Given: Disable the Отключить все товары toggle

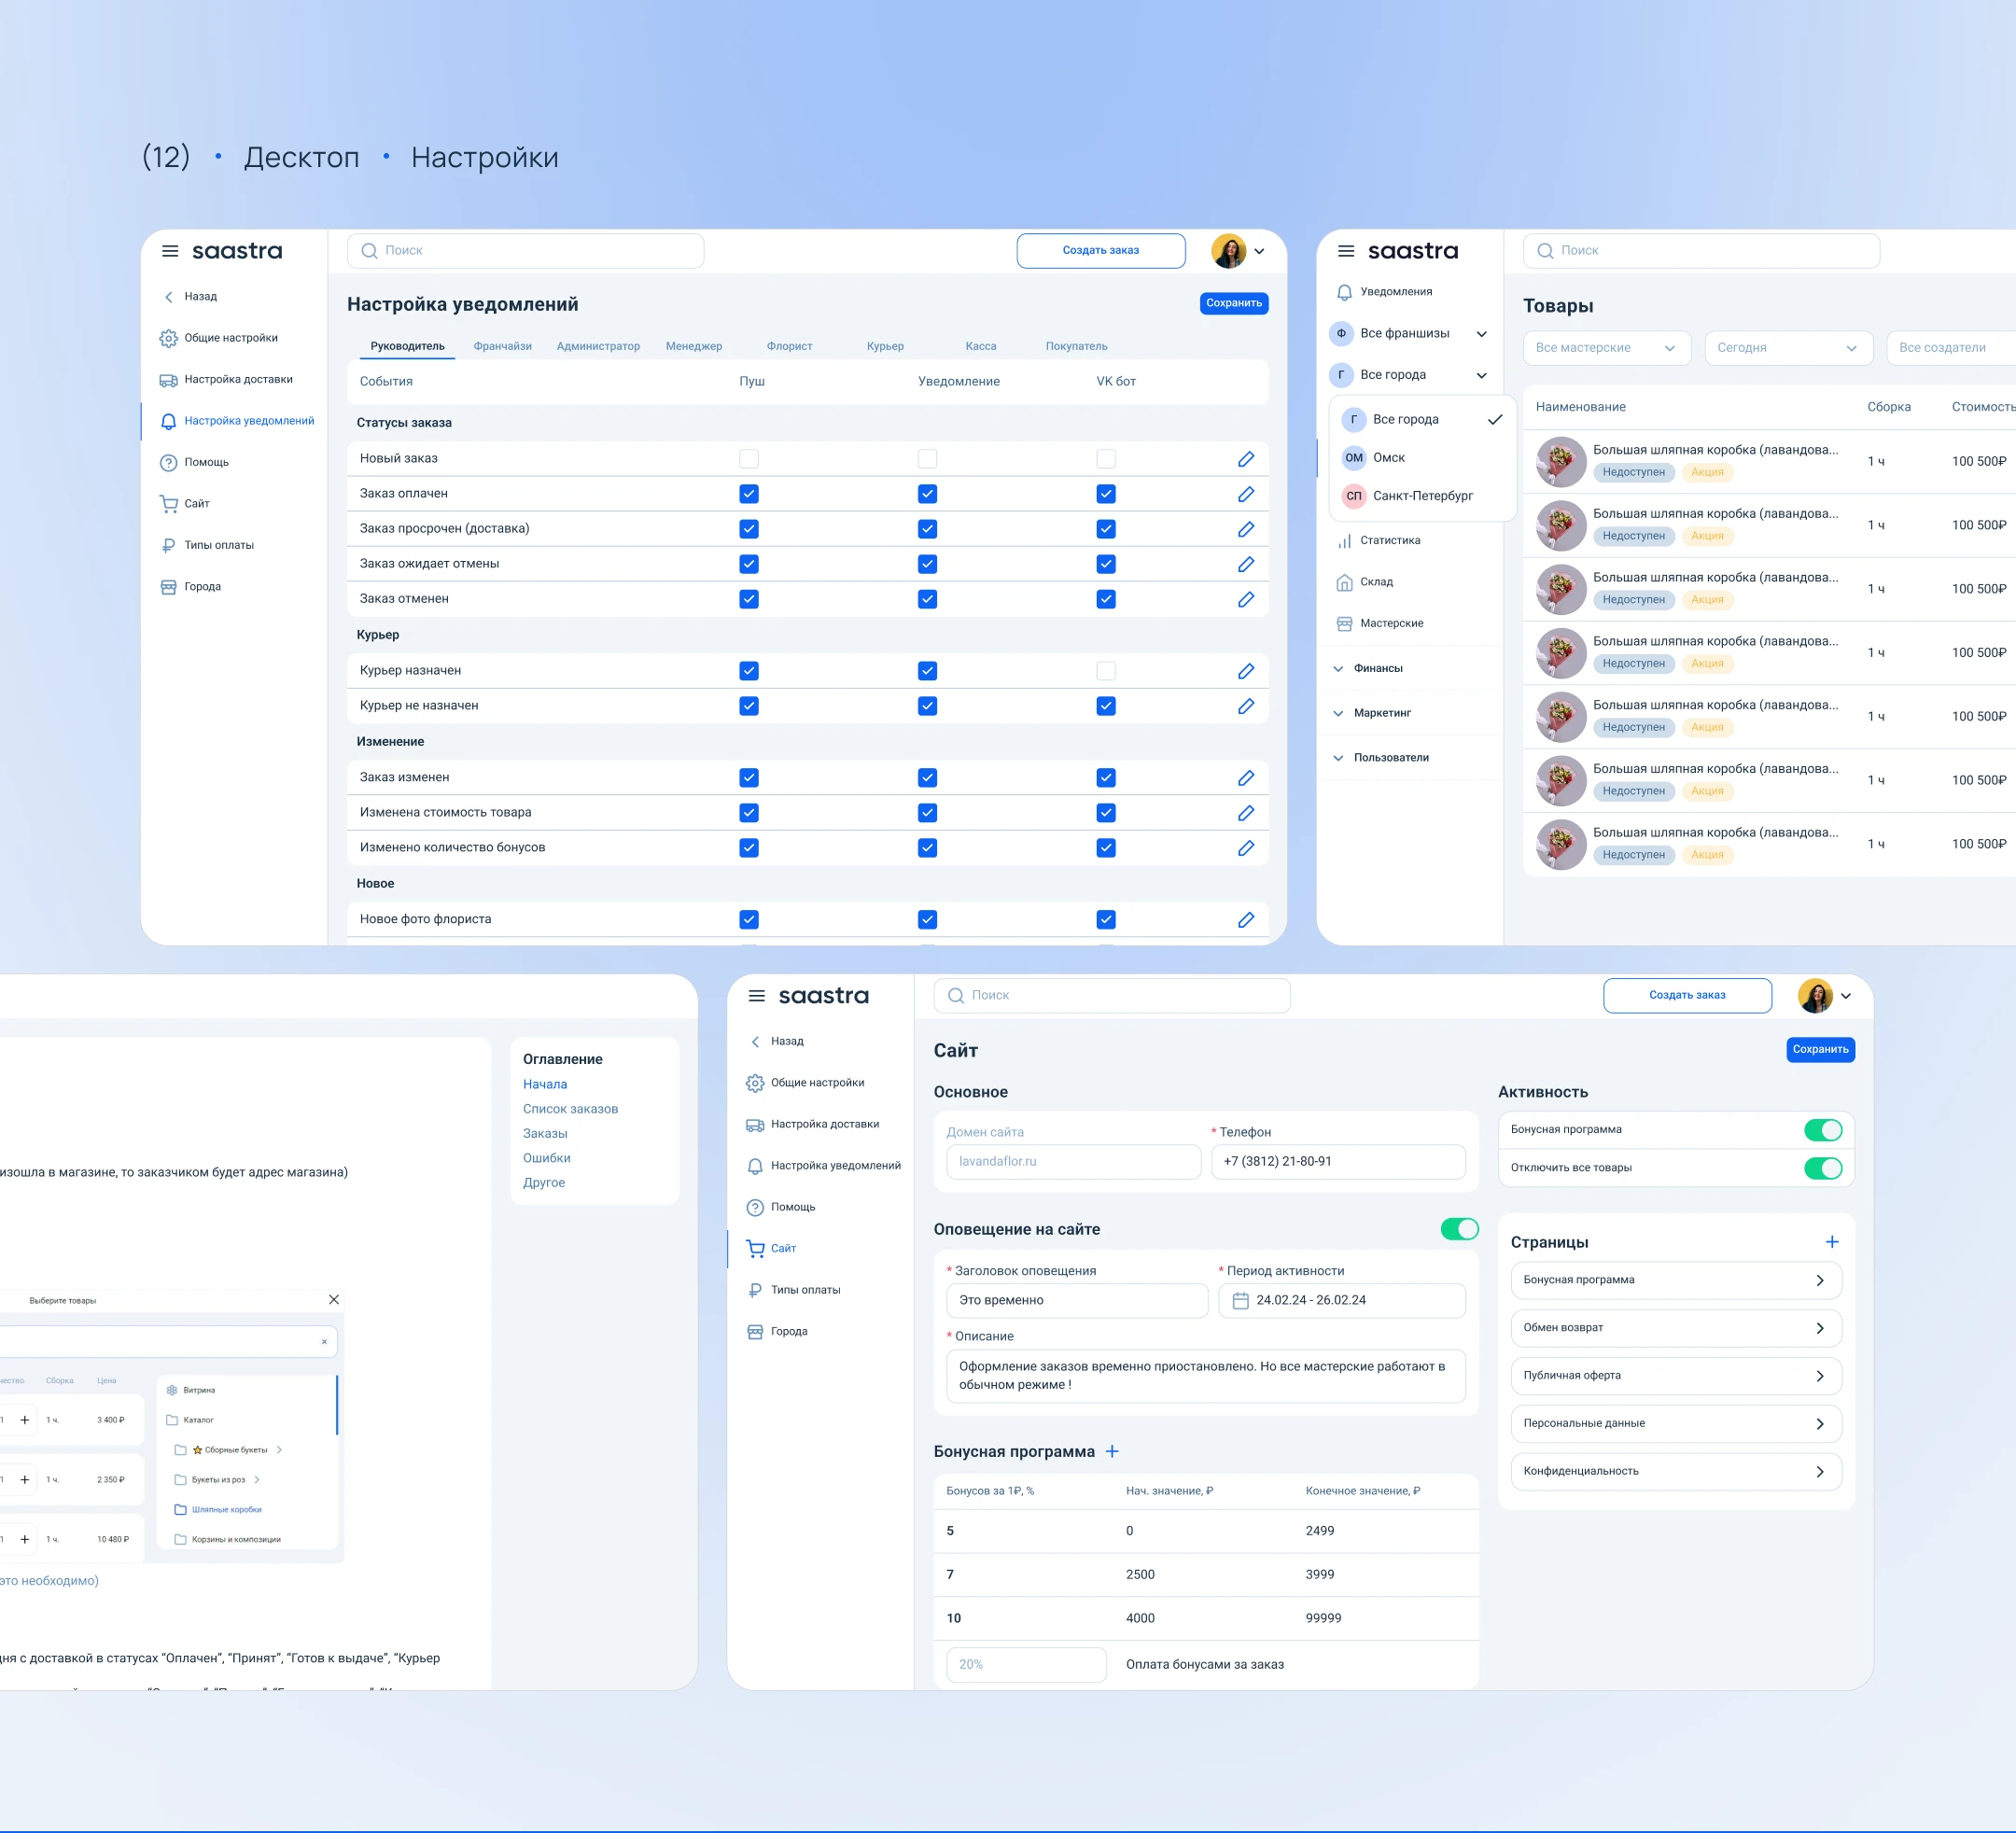Looking at the screenshot, I should [1822, 1168].
